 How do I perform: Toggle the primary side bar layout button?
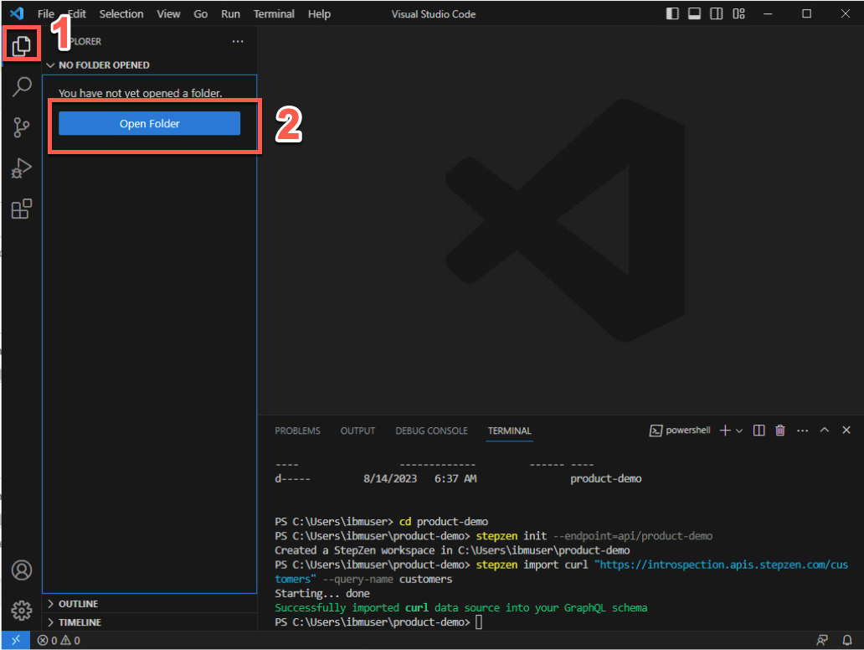pyautogui.click(x=673, y=13)
